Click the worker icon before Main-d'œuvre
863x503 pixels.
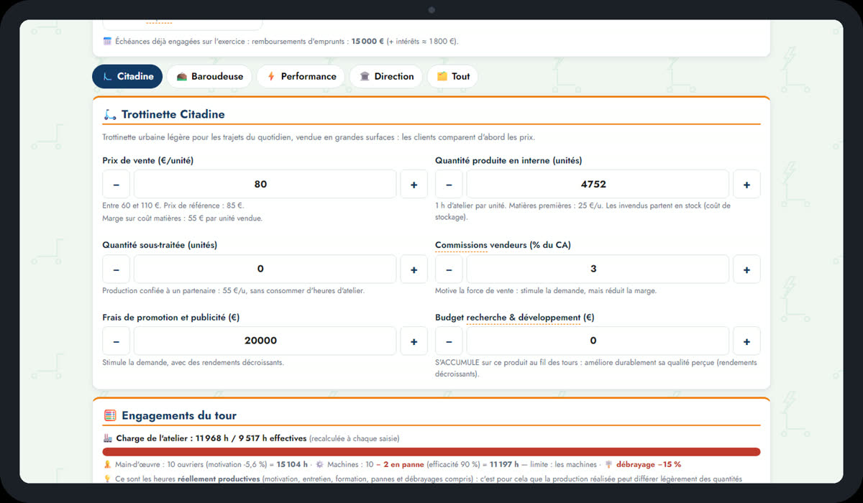(108, 464)
